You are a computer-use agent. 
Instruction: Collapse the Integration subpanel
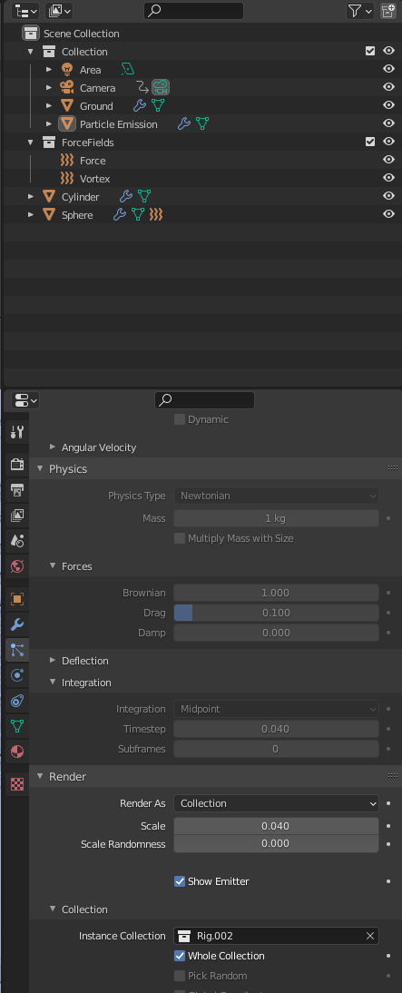53,682
